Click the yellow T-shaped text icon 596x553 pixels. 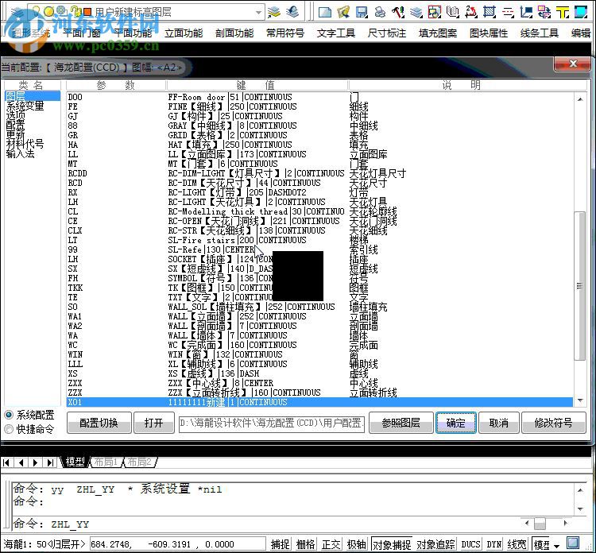(563, 12)
